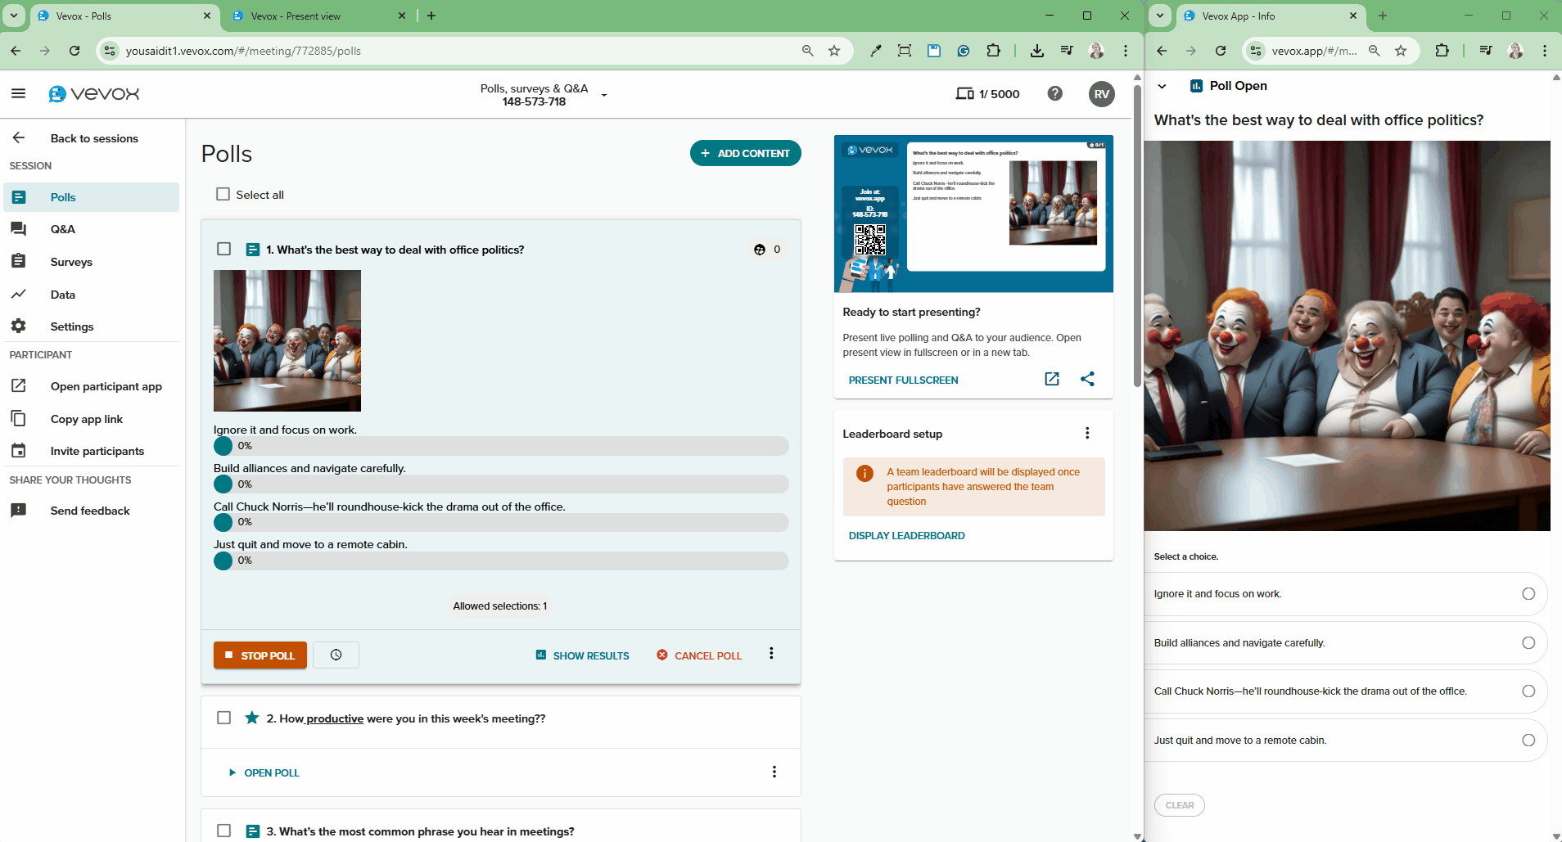Open the Leaderboard setup kebab menu

click(x=1086, y=433)
